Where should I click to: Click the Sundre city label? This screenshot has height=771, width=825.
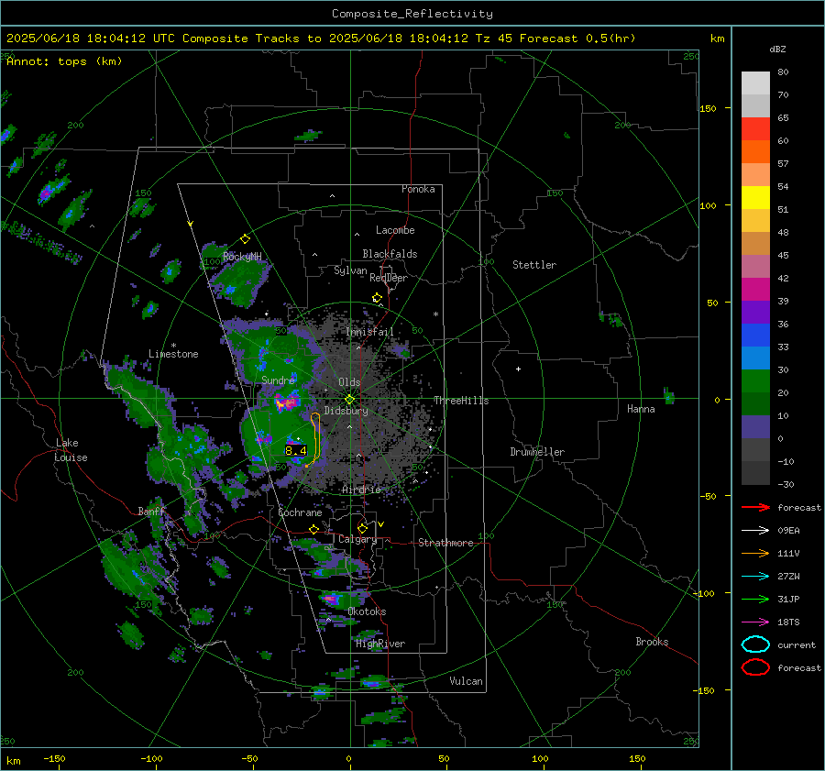coord(278,380)
